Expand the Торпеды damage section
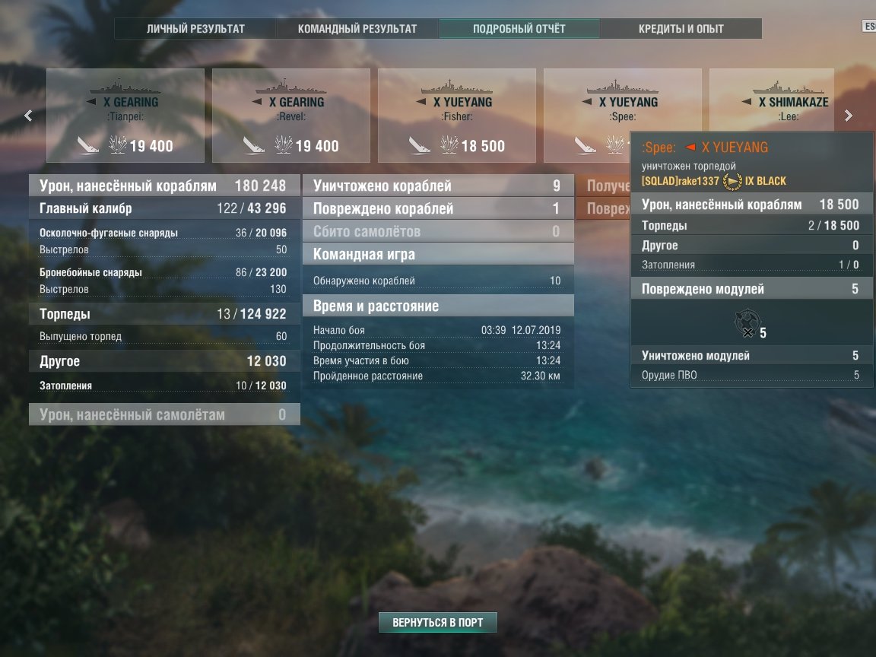 click(164, 314)
